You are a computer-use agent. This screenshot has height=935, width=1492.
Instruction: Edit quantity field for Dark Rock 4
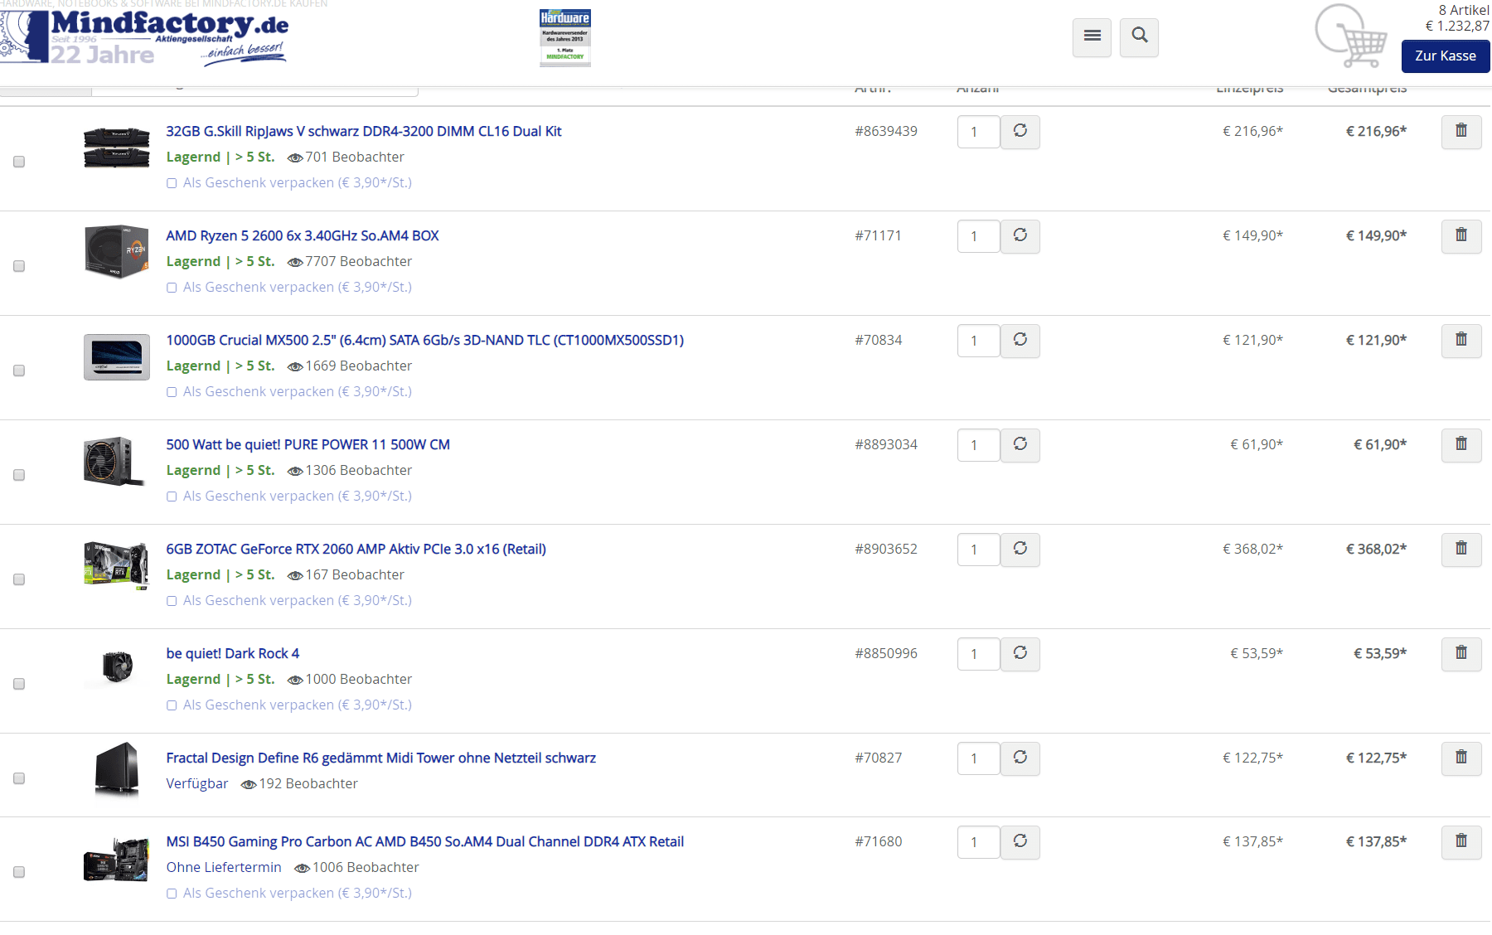point(978,654)
